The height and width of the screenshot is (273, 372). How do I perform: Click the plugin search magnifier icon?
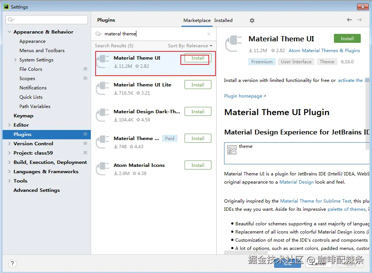98,34
